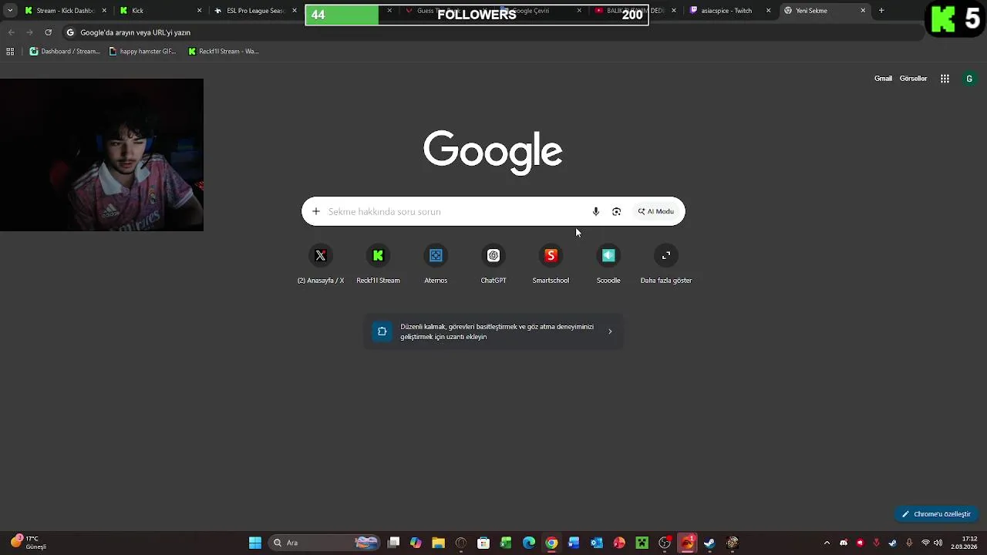Expand shortcuts with Daha fazla göster
The image size is (987, 555).
[x=666, y=264]
